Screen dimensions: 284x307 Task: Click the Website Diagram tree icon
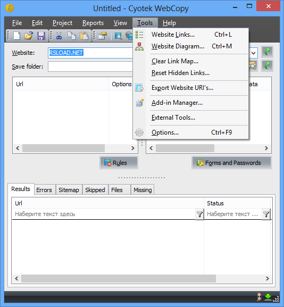[x=139, y=46]
